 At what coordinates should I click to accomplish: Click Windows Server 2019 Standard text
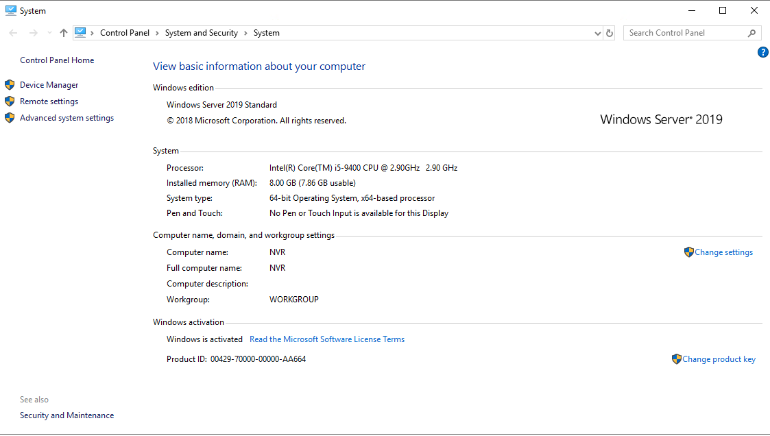222,105
